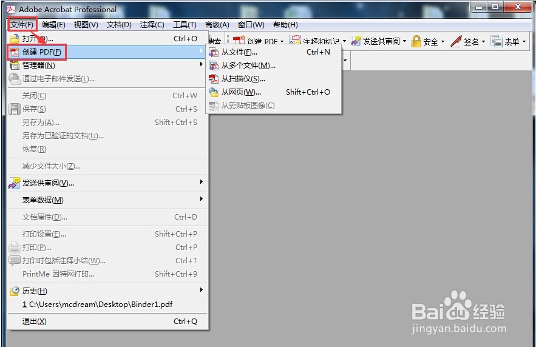Expand the 管理器(N) submenu arrow

coord(202,64)
